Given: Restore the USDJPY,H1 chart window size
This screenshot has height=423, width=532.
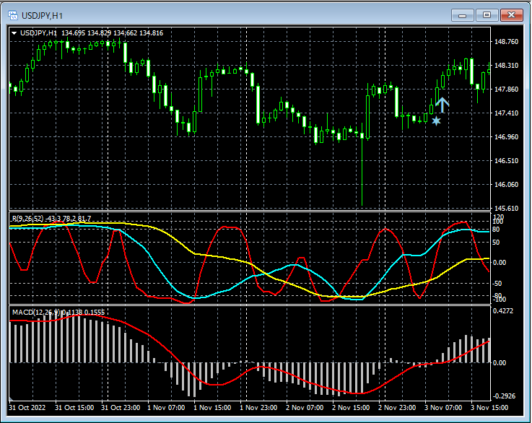Looking at the screenshot, I should click(487, 14).
